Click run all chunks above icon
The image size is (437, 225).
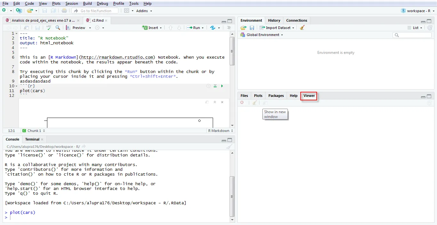[x=215, y=86]
